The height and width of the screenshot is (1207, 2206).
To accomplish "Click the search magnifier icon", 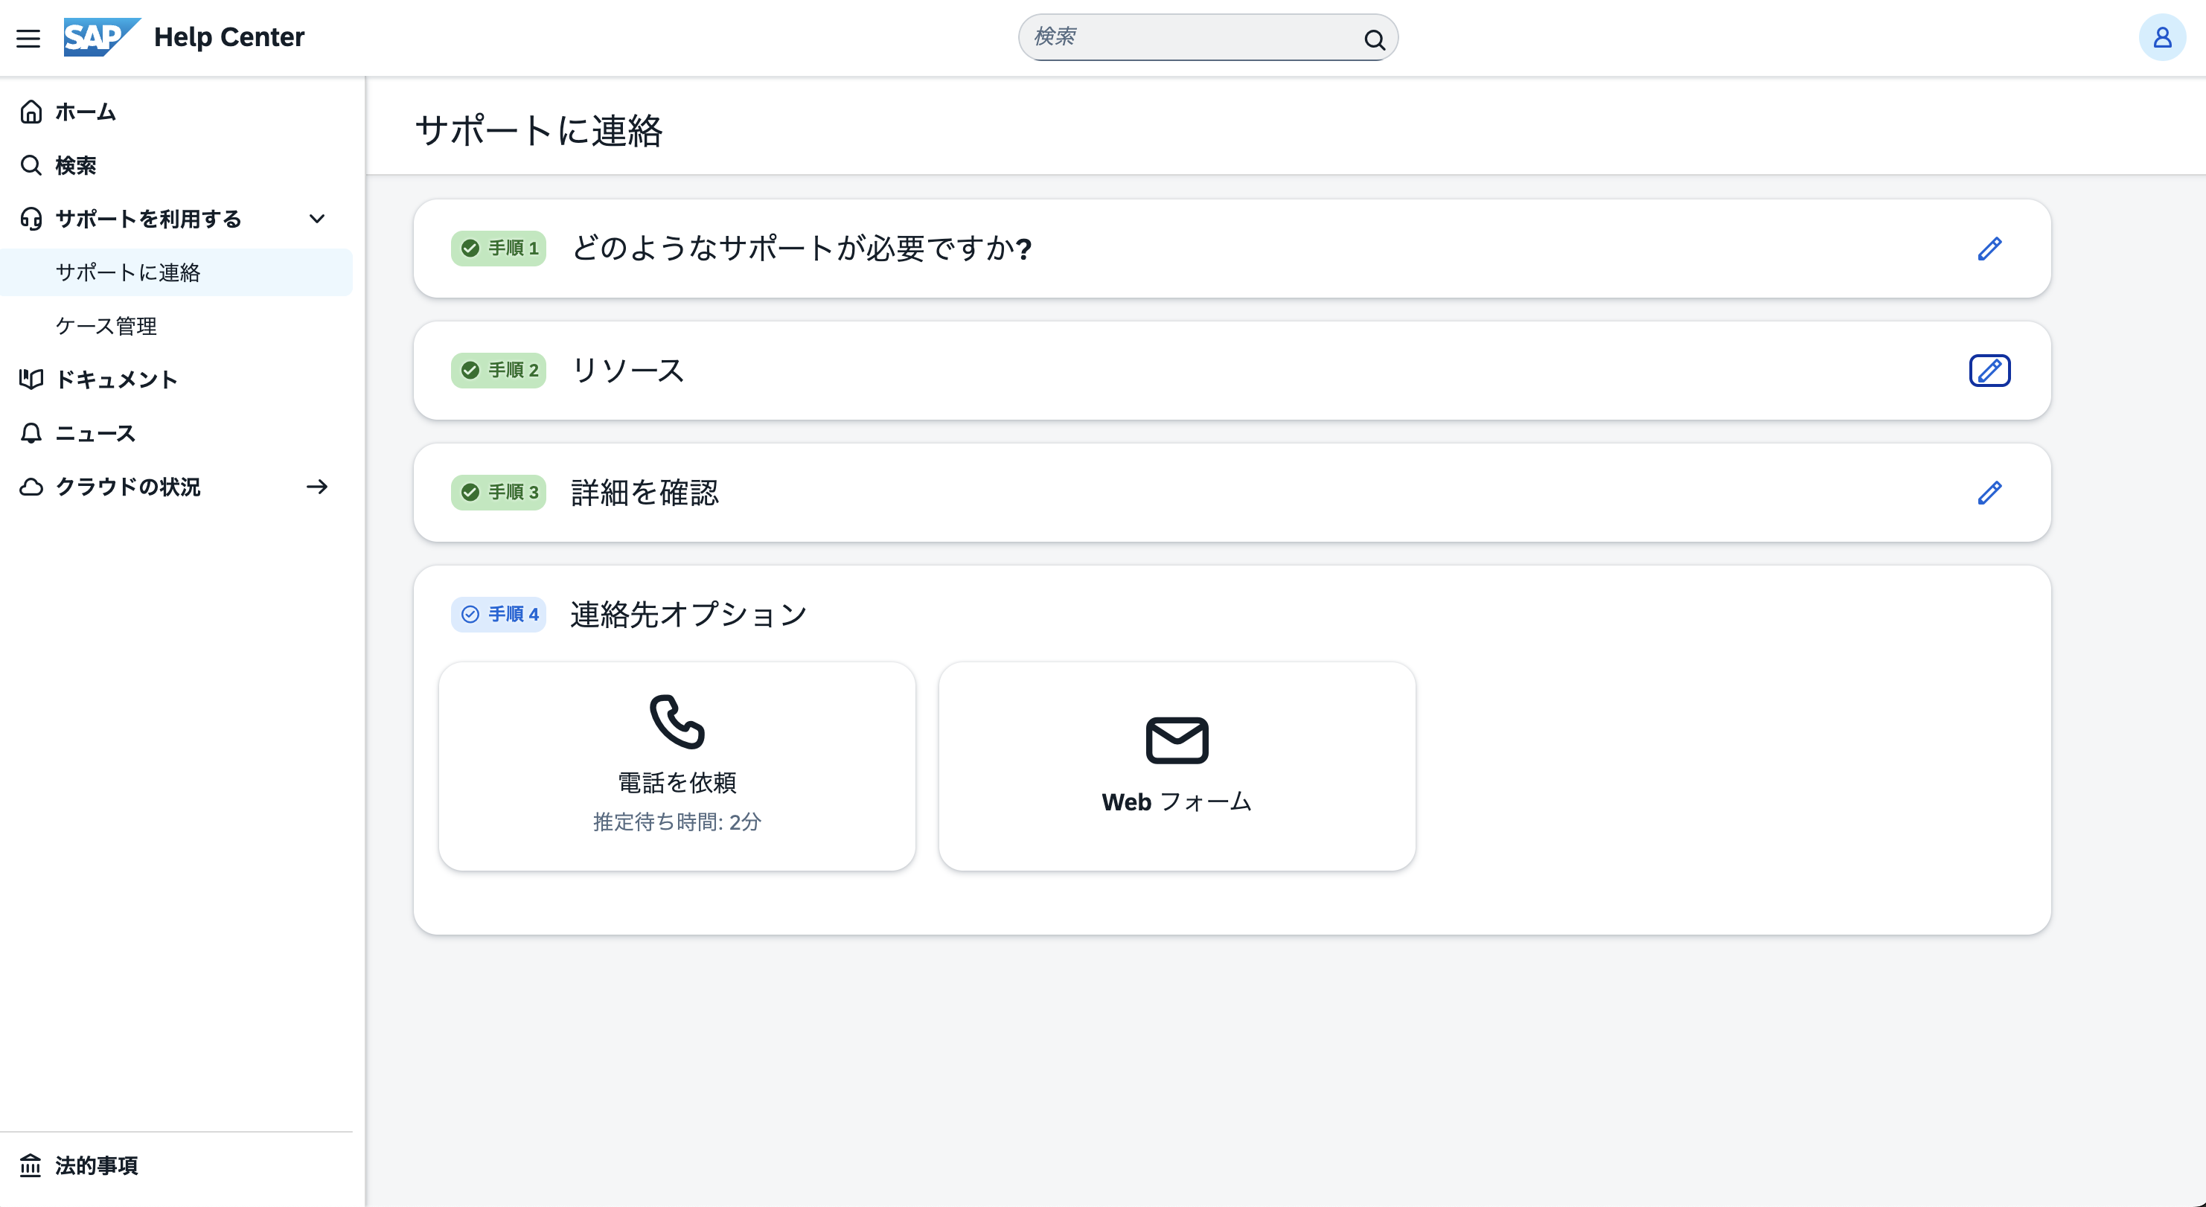I will pyautogui.click(x=1374, y=39).
